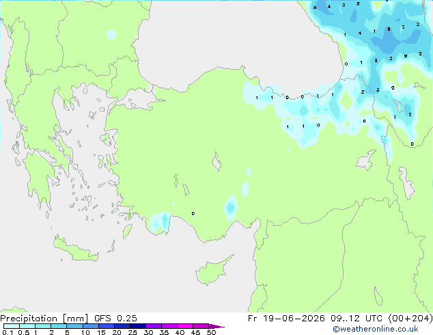Click the legend label '0.1'
The height and width of the screenshot is (335, 433).
point(8,332)
